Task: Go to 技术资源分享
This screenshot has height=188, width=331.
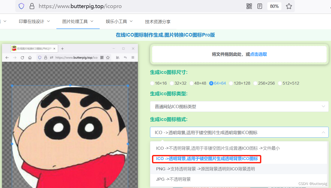Action: tap(158, 22)
